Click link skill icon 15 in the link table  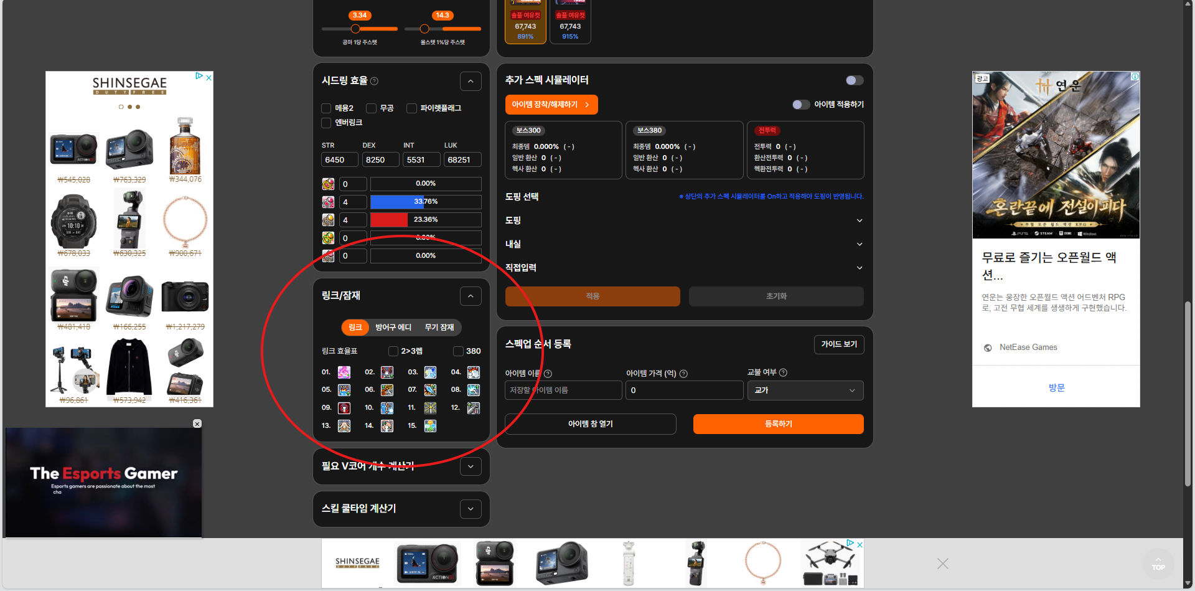pyautogui.click(x=430, y=426)
